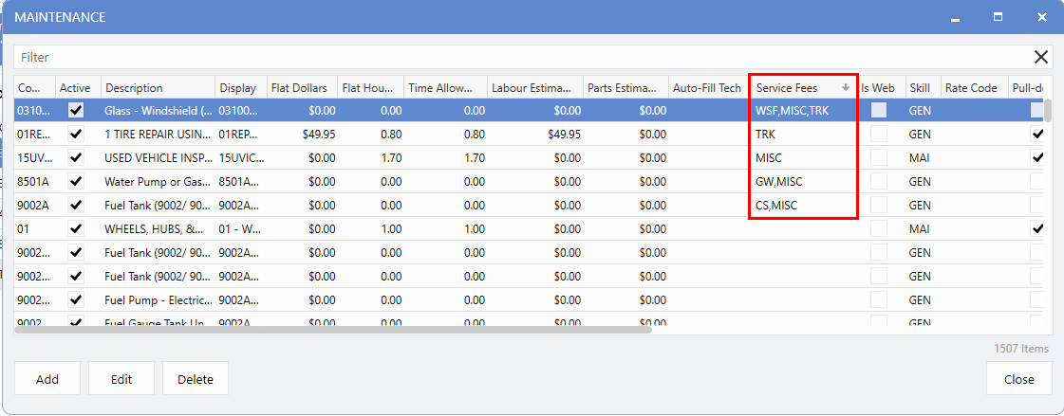Click the Service Fees sort arrow
This screenshot has height=416, width=1064.
846,88
